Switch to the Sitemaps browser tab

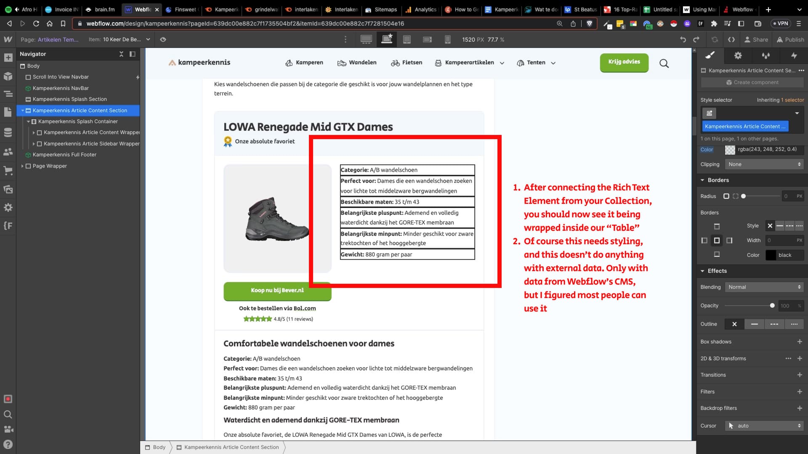pyautogui.click(x=381, y=9)
